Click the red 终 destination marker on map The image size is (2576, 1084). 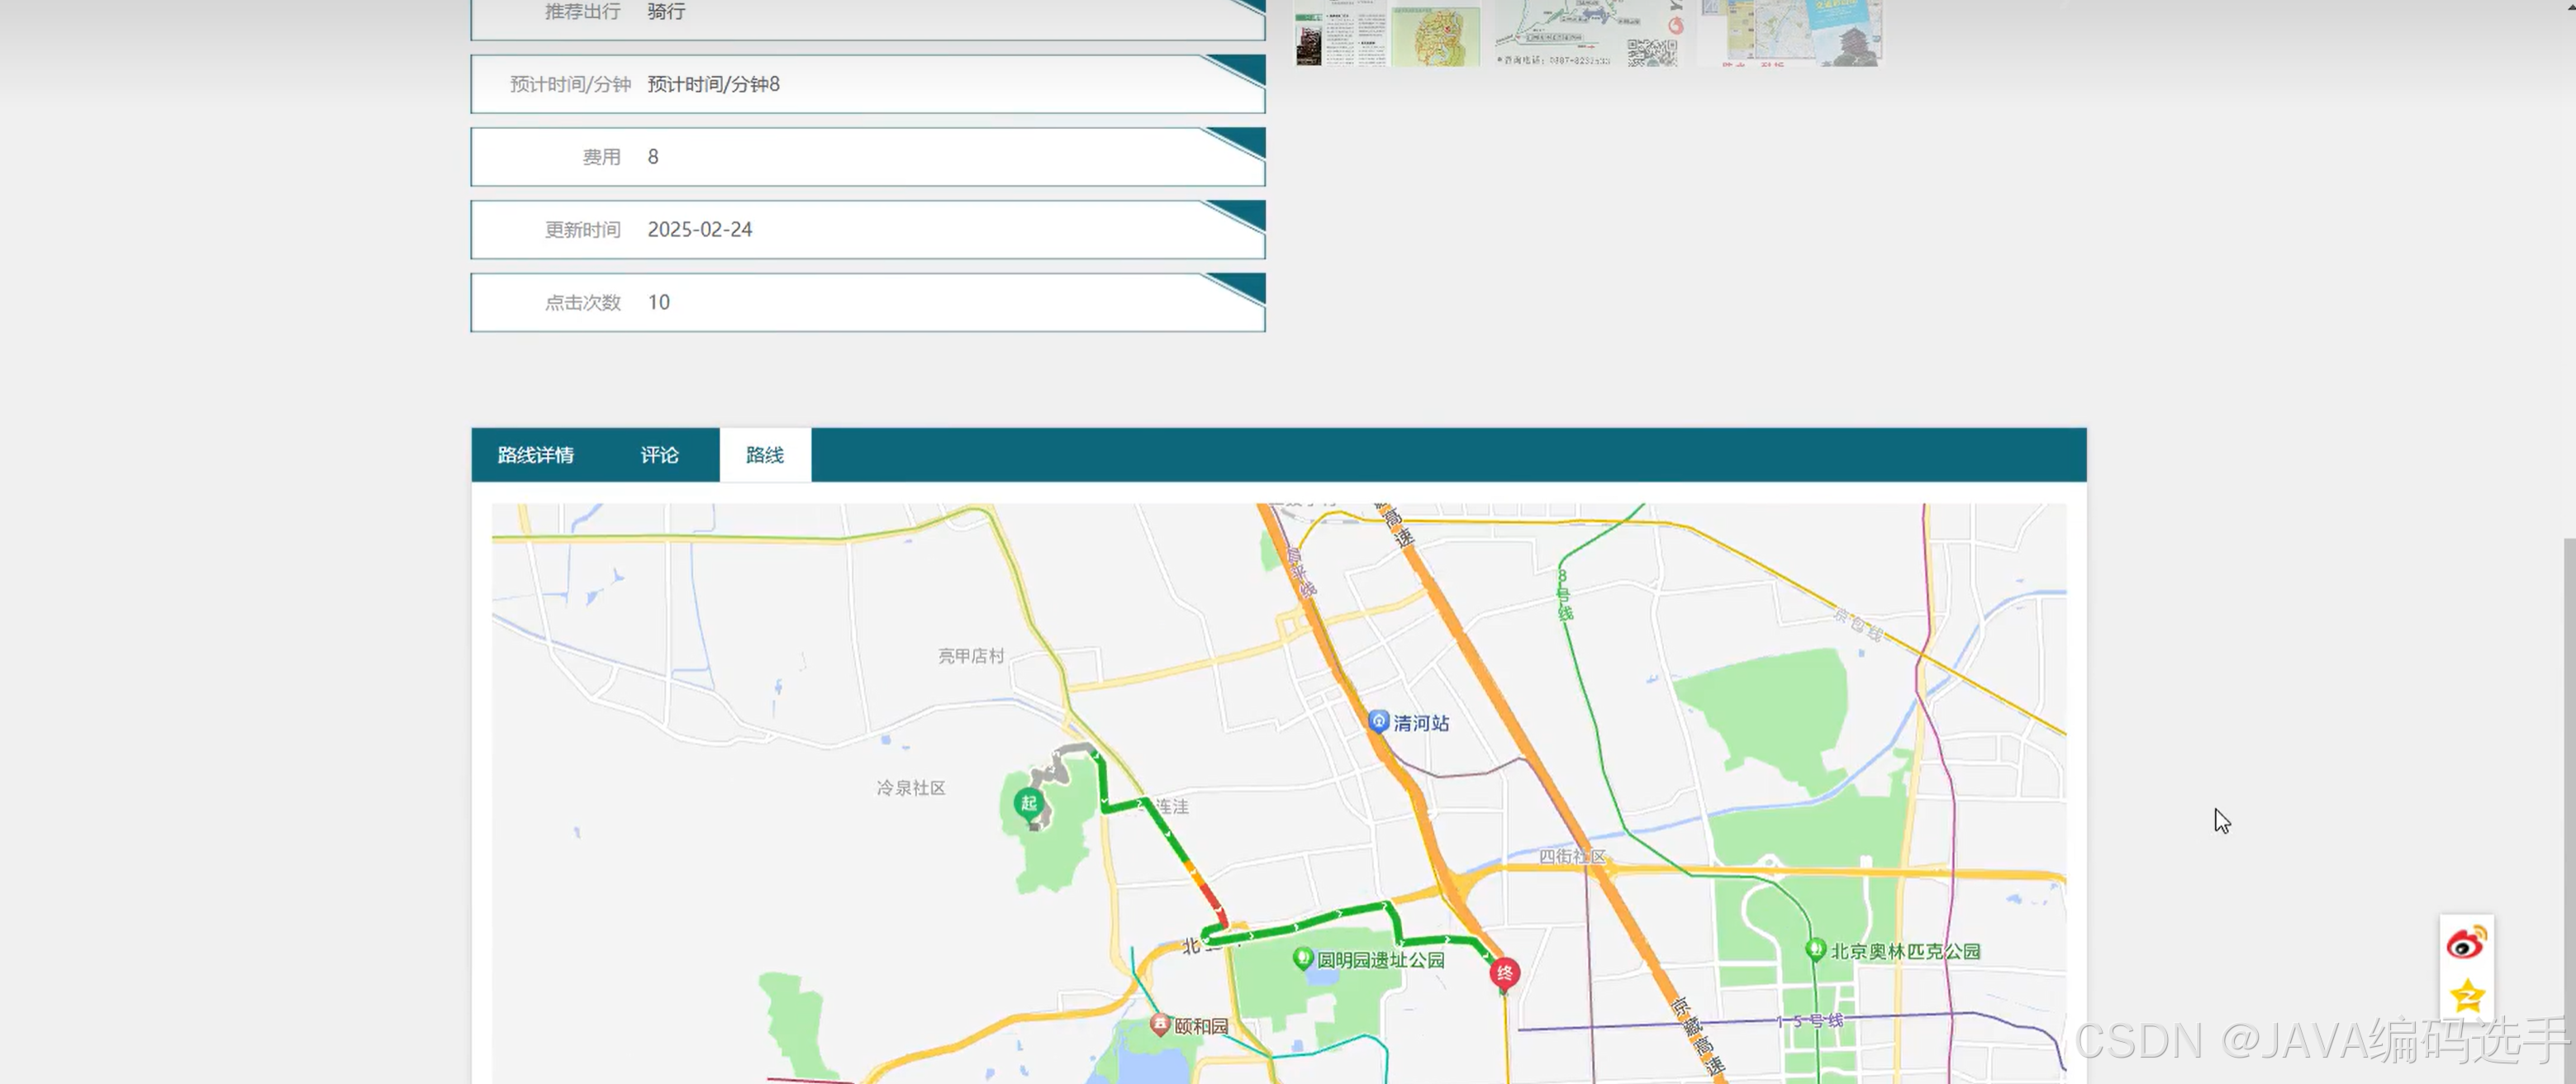point(1504,972)
